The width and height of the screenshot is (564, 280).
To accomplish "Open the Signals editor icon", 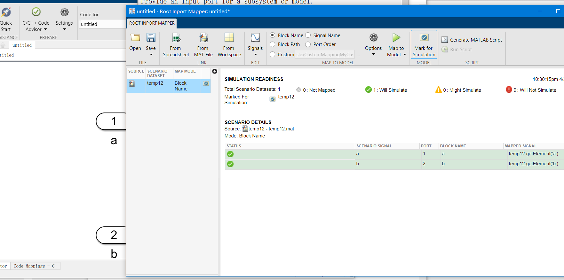I will pos(255,38).
